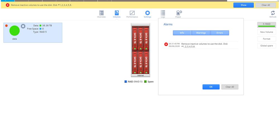
Task: Click Show in the yellow alert banner
Action: click(x=244, y=5)
